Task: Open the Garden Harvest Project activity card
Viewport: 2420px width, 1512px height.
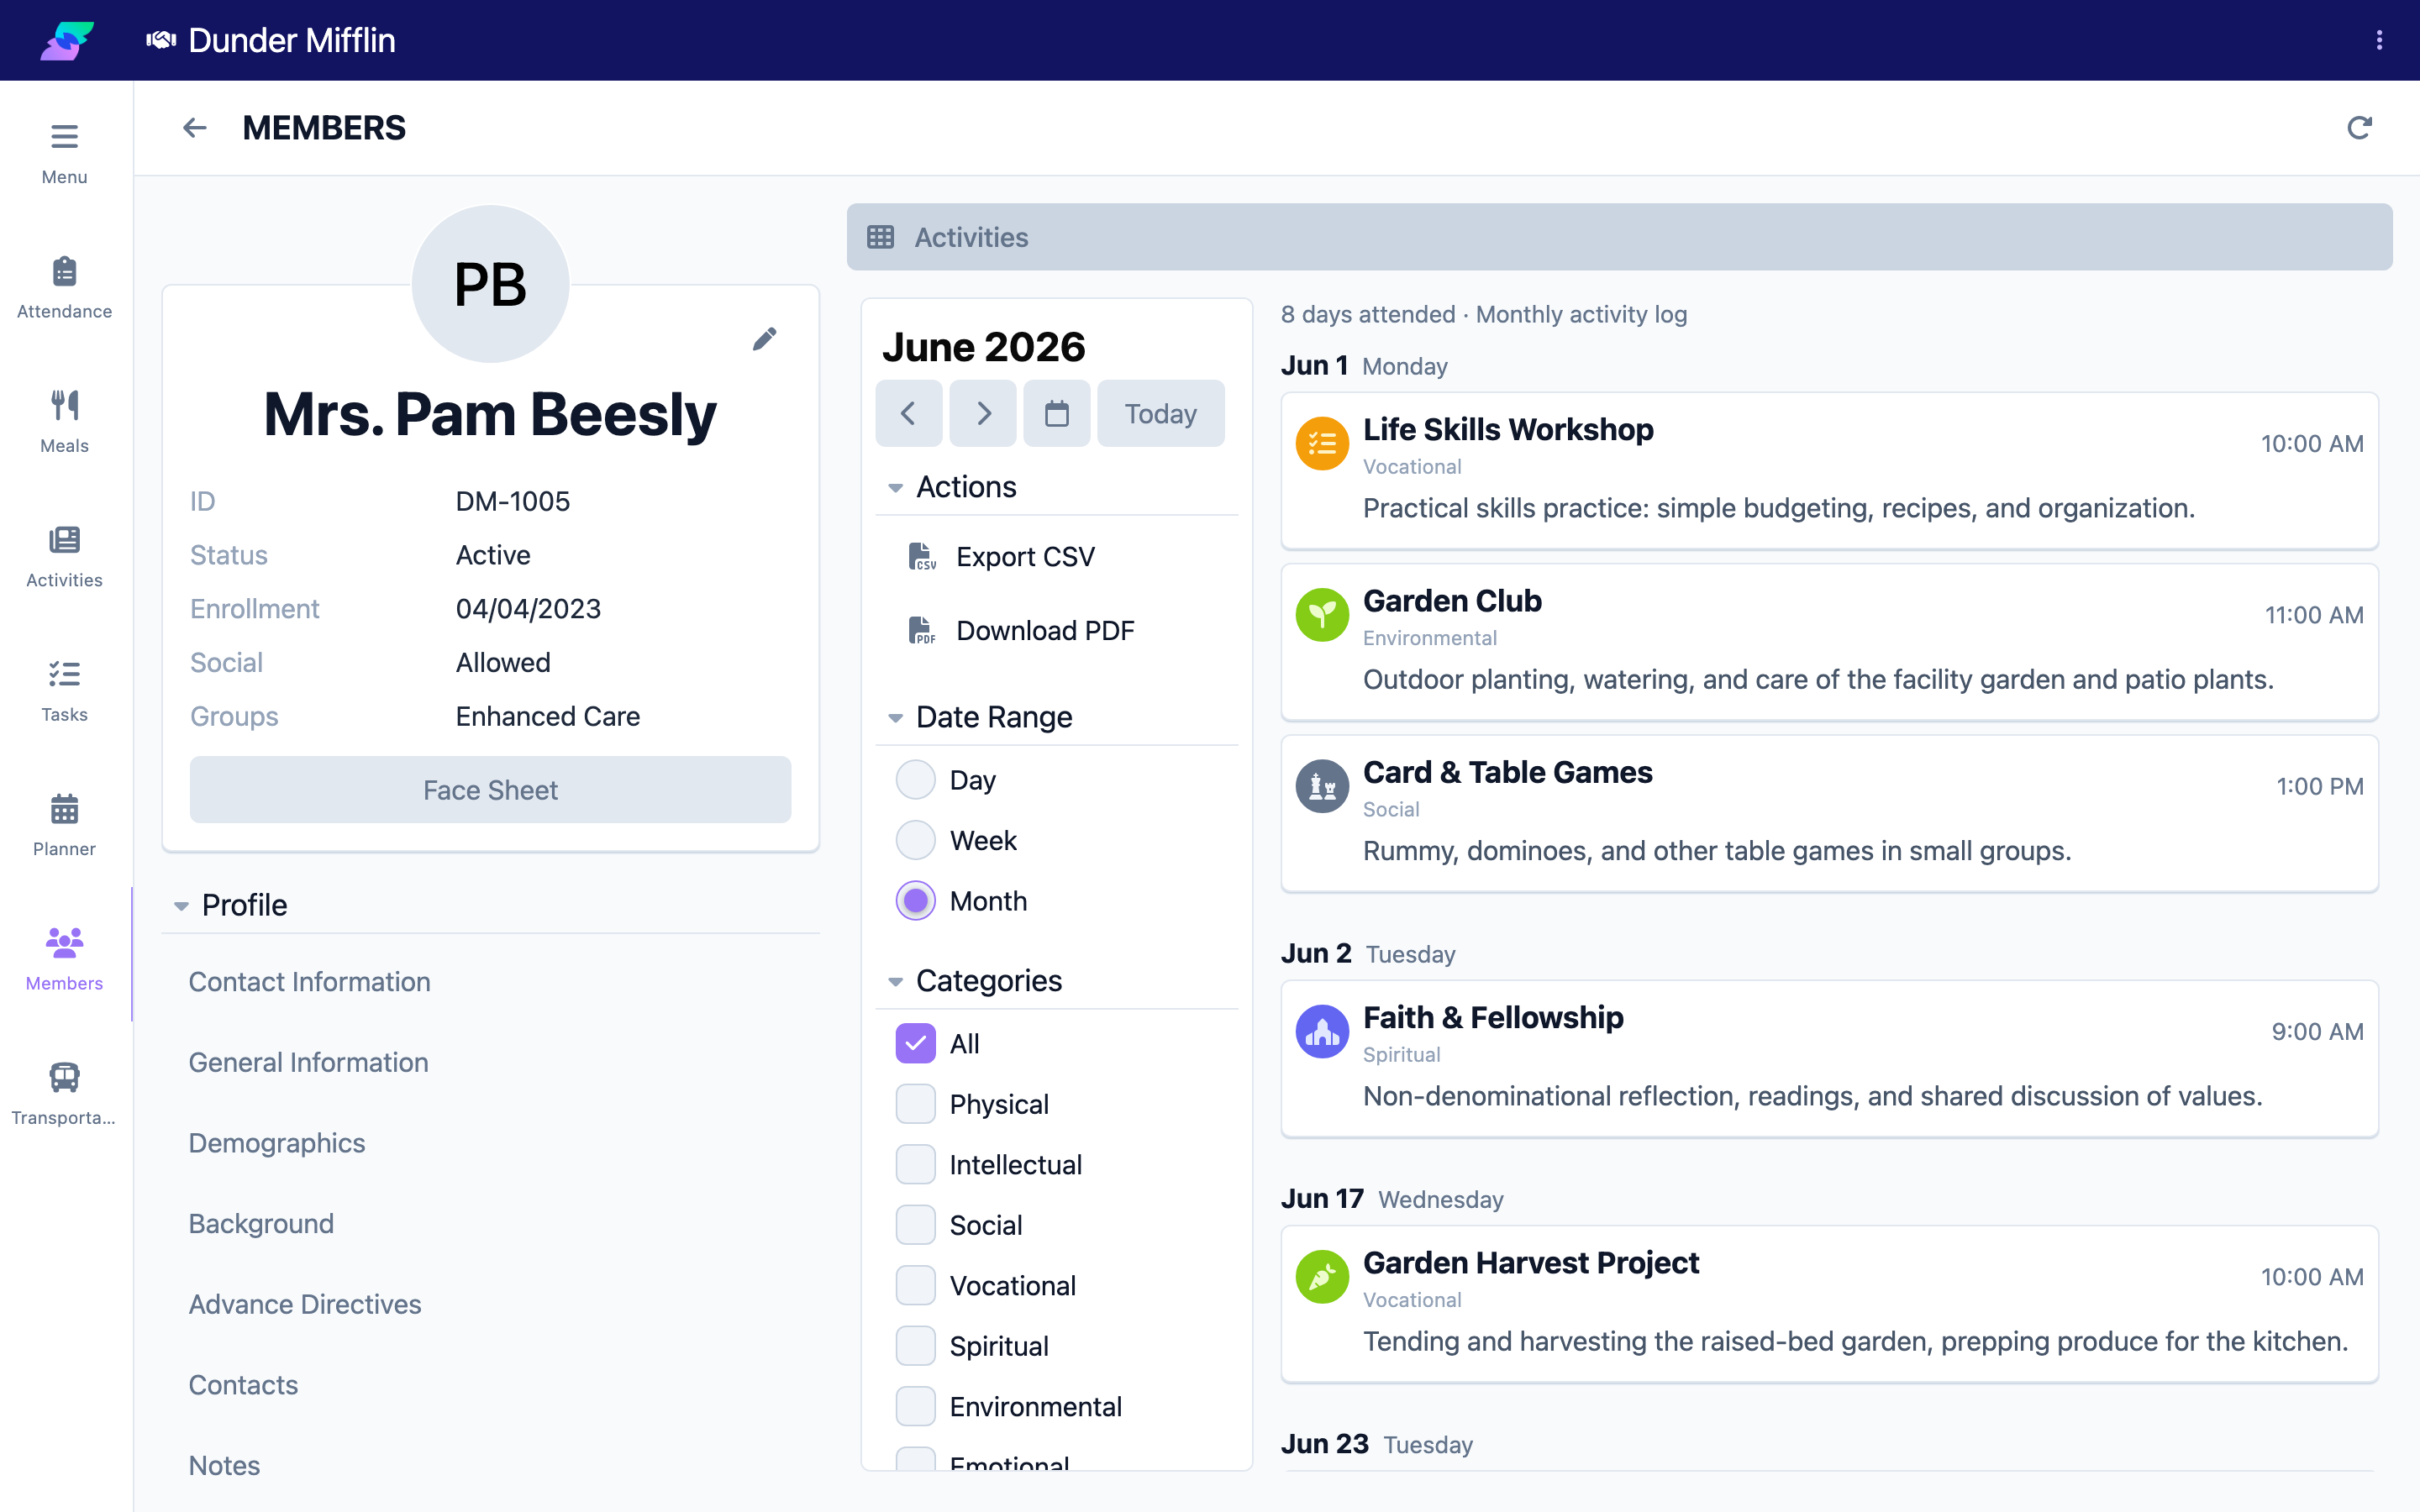Action: (1829, 1304)
